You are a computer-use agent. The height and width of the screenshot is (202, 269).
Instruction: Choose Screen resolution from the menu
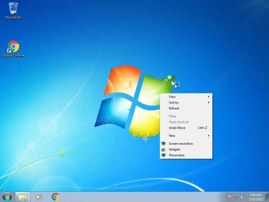pyautogui.click(x=186, y=144)
